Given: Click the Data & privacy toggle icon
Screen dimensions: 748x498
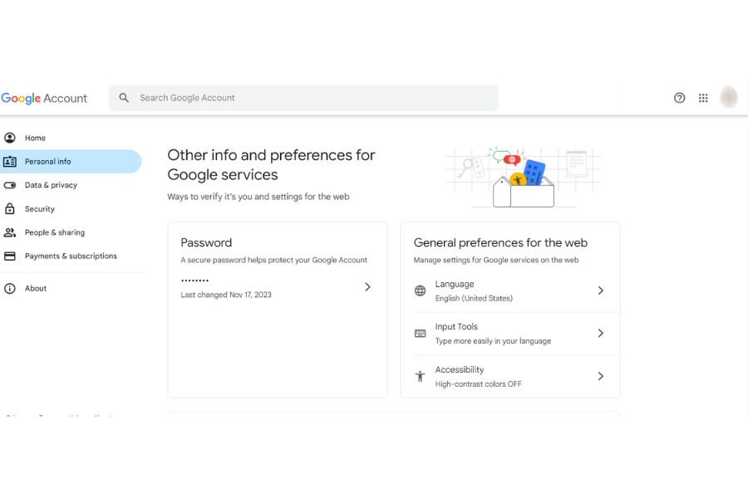Looking at the screenshot, I should (x=10, y=185).
